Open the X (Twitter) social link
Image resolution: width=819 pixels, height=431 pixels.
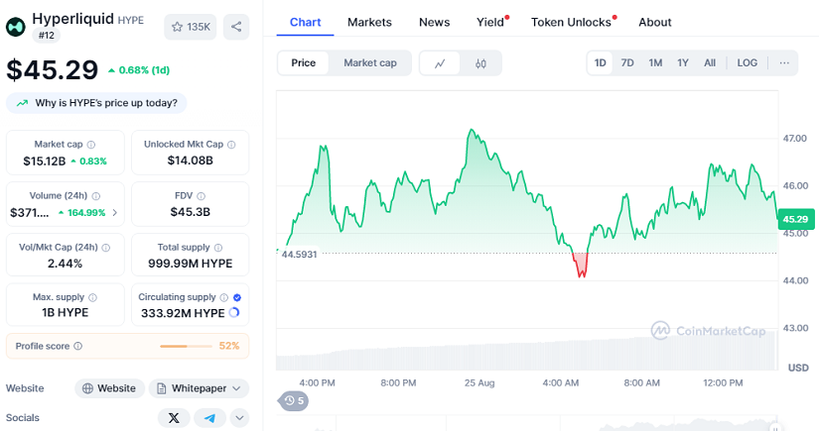(x=174, y=418)
